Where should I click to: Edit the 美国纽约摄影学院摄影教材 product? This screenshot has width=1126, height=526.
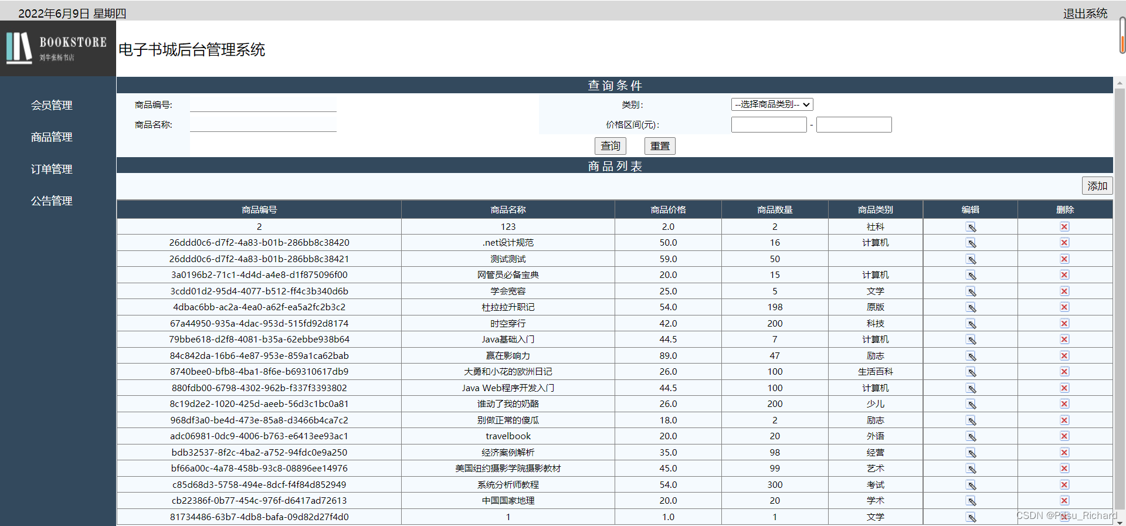(x=971, y=469)
